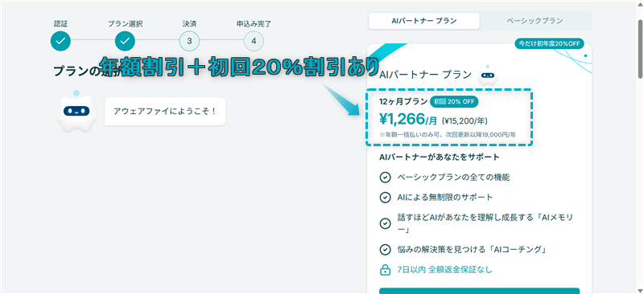Switch to the AIパートナー プラン tab
The width and height of the screenshot is (644, 294).
424,21
